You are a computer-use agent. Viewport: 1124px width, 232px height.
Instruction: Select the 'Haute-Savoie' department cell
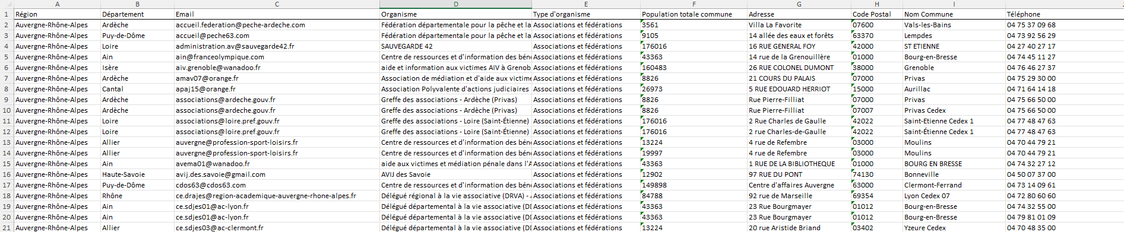click(x=137, y=174)
